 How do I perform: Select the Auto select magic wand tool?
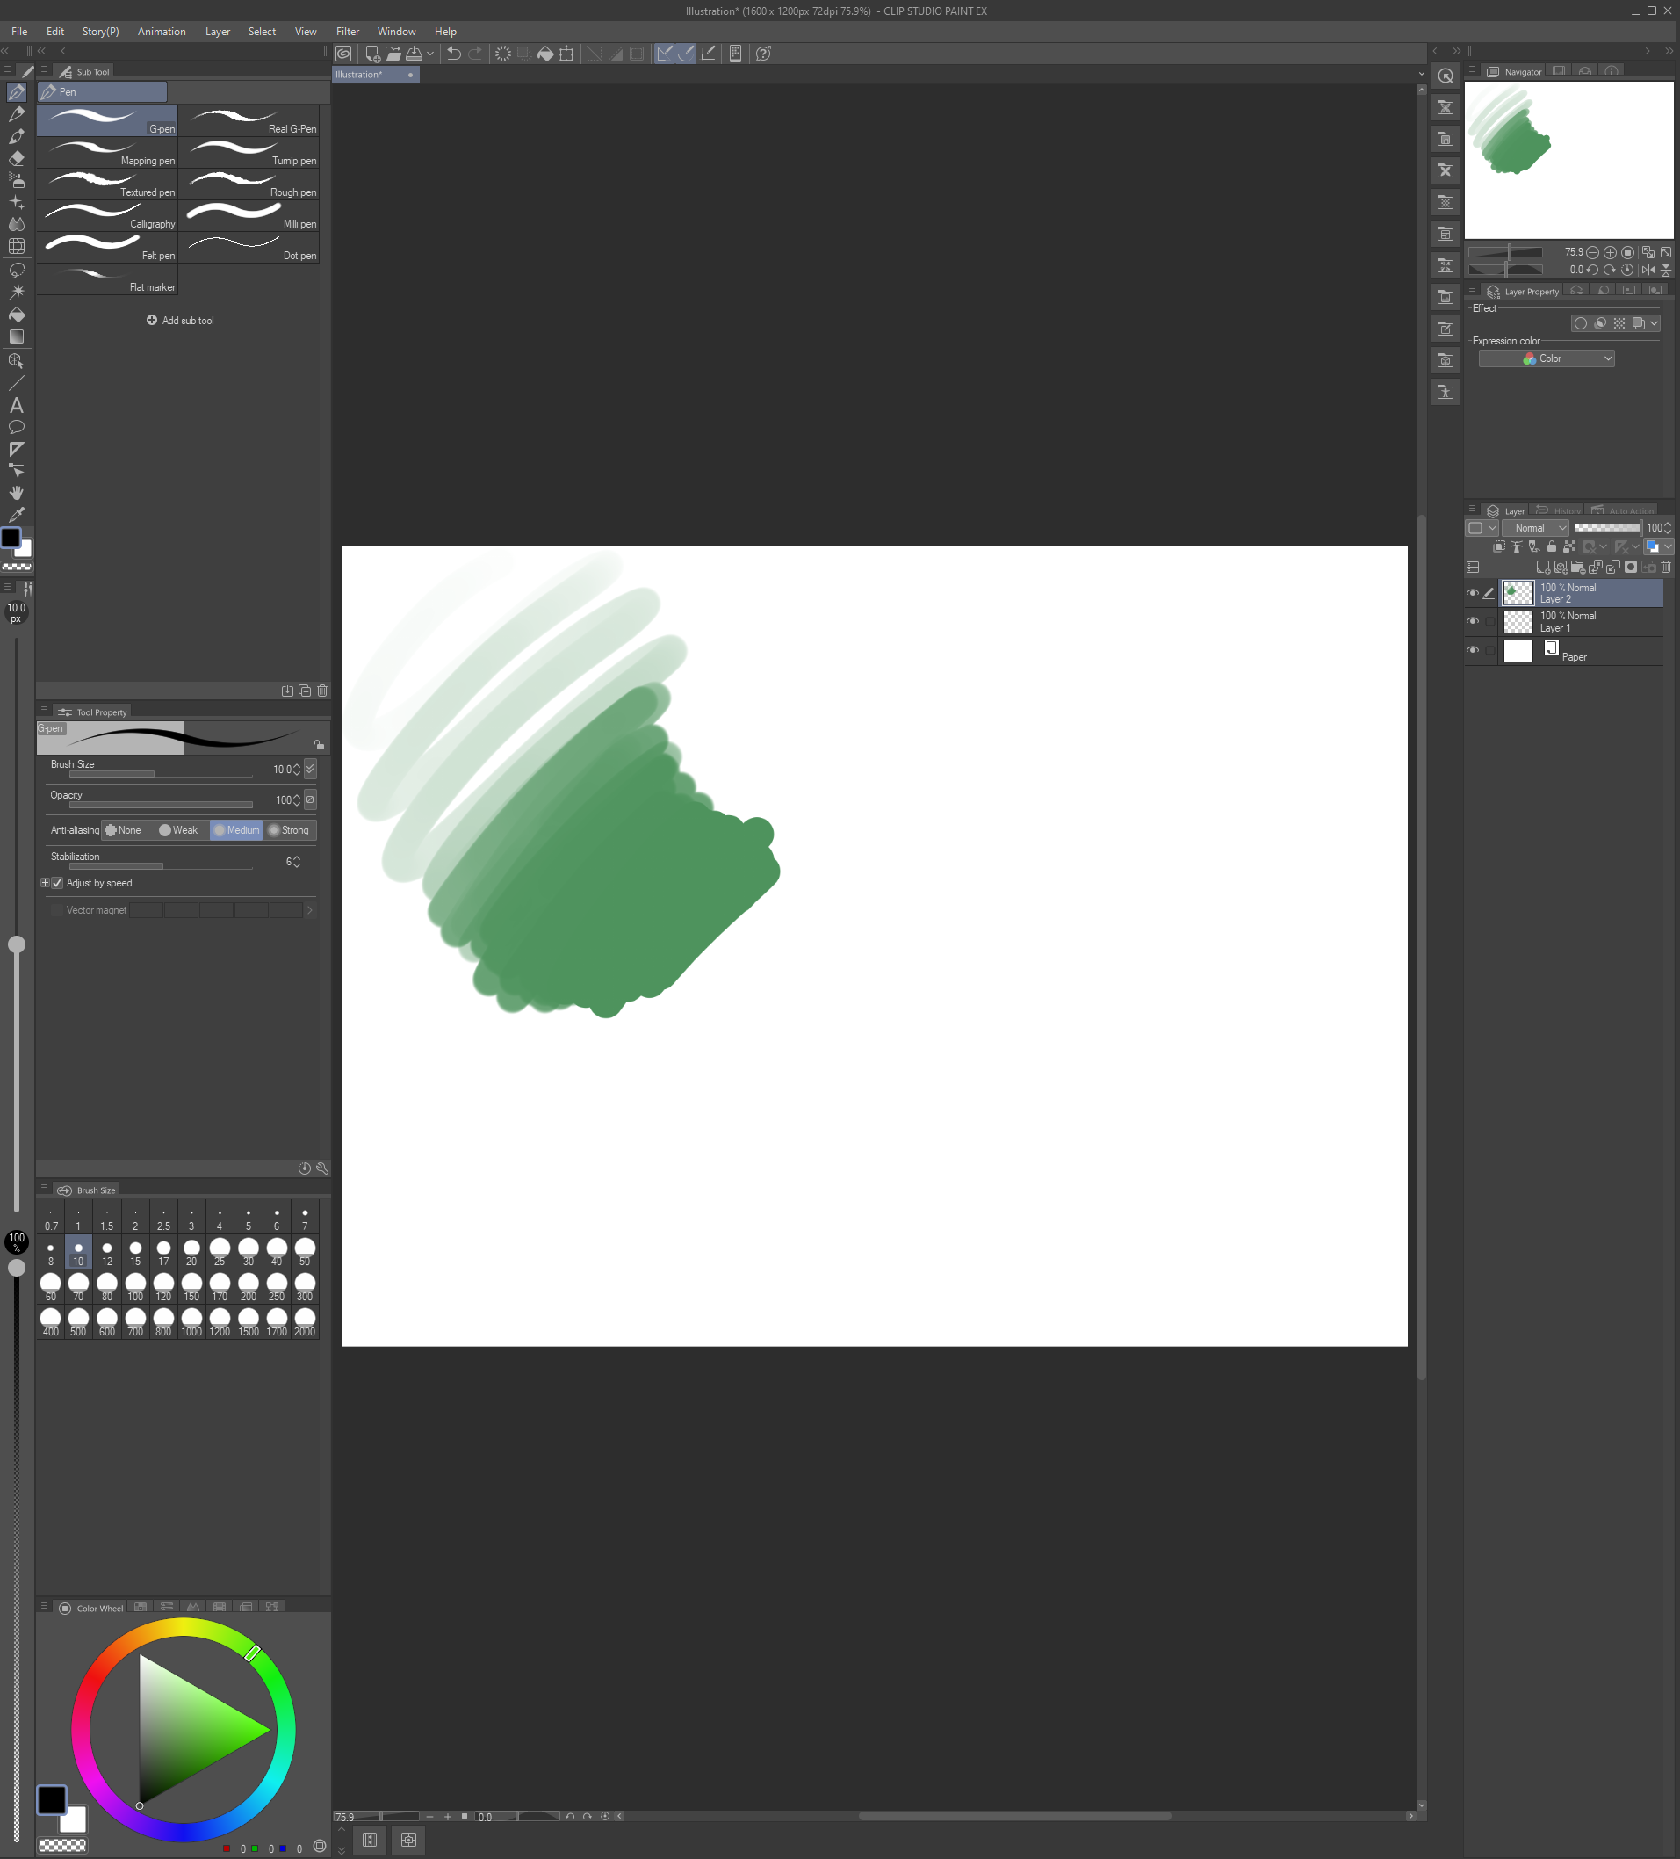click(x=17, y=292)
